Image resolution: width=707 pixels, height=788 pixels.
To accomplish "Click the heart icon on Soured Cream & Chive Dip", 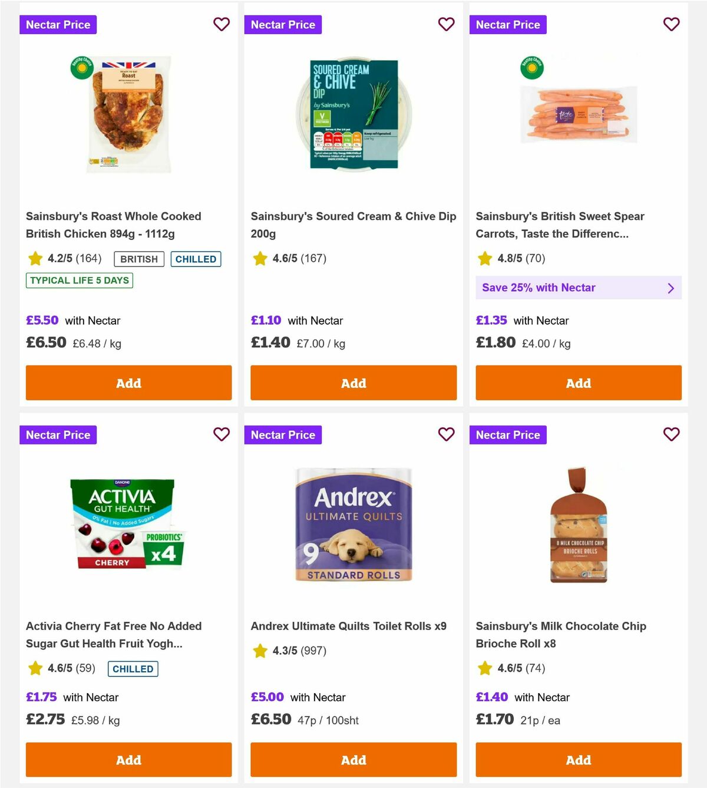I will coord(447,24).
